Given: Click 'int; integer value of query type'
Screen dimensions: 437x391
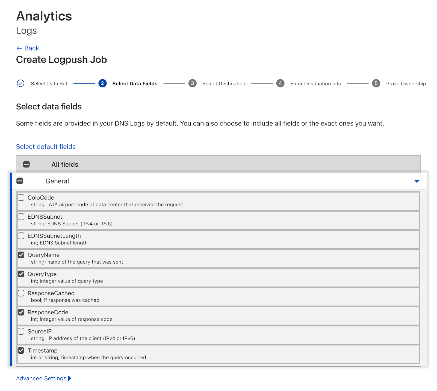Looking at the screenshot, I should click(67, 281).
